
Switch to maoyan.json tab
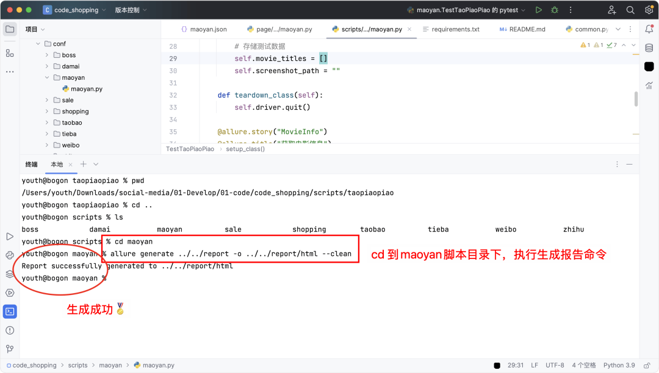coord(204,29)
